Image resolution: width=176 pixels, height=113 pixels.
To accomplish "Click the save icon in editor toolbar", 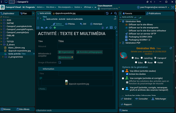I will [38, 28].
